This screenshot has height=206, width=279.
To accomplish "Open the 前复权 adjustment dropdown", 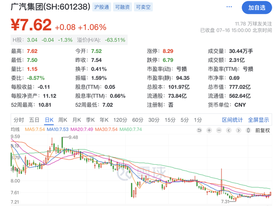I will [262, 130].
